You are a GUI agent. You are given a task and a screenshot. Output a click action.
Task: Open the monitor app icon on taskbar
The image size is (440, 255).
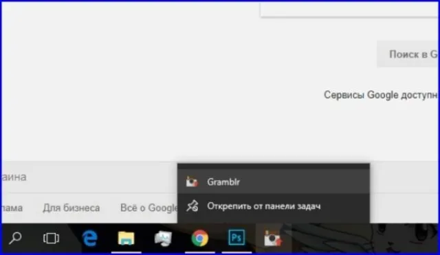163,239
